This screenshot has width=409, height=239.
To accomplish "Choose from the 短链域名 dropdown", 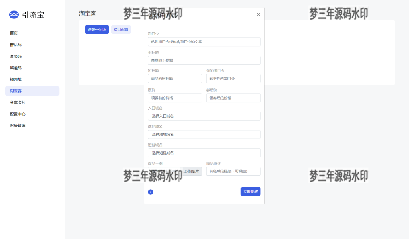I will (204, 153).
